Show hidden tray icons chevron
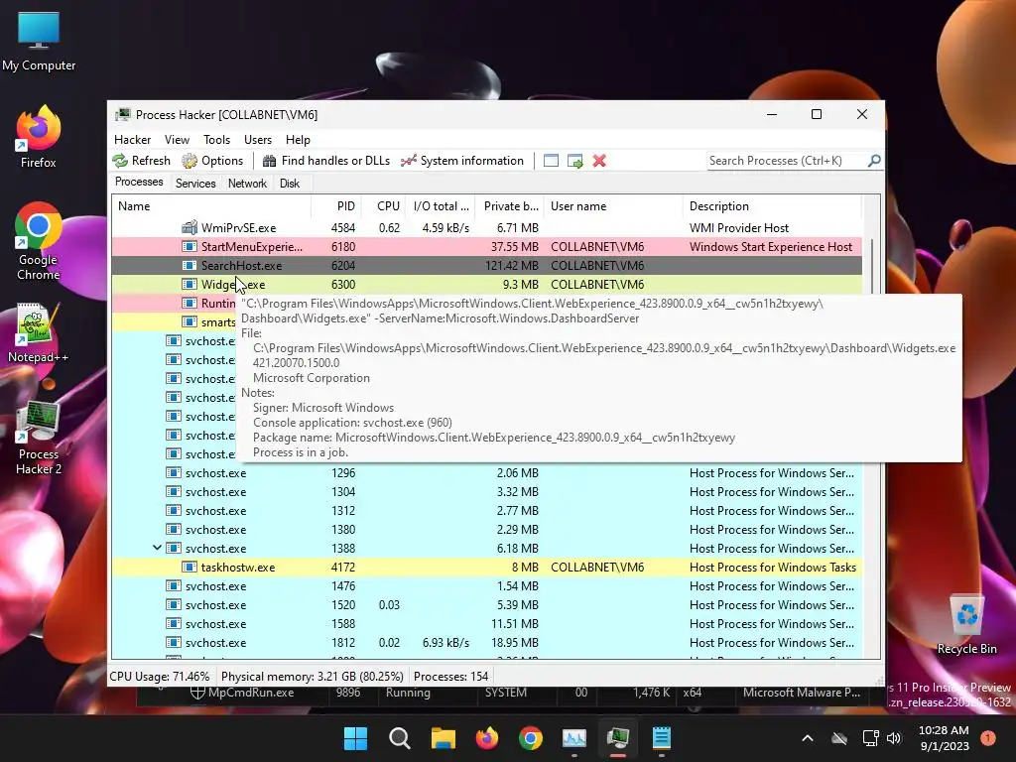Viewport: 1016px width, 762px height. click(x=808, y=738)
